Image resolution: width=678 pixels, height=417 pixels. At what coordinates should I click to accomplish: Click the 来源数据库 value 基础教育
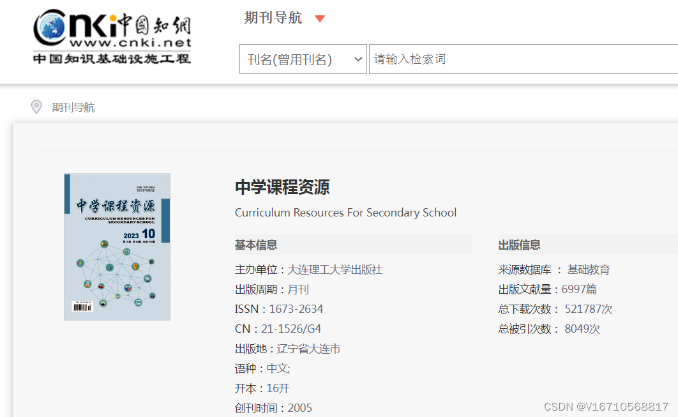pos(589,269)
